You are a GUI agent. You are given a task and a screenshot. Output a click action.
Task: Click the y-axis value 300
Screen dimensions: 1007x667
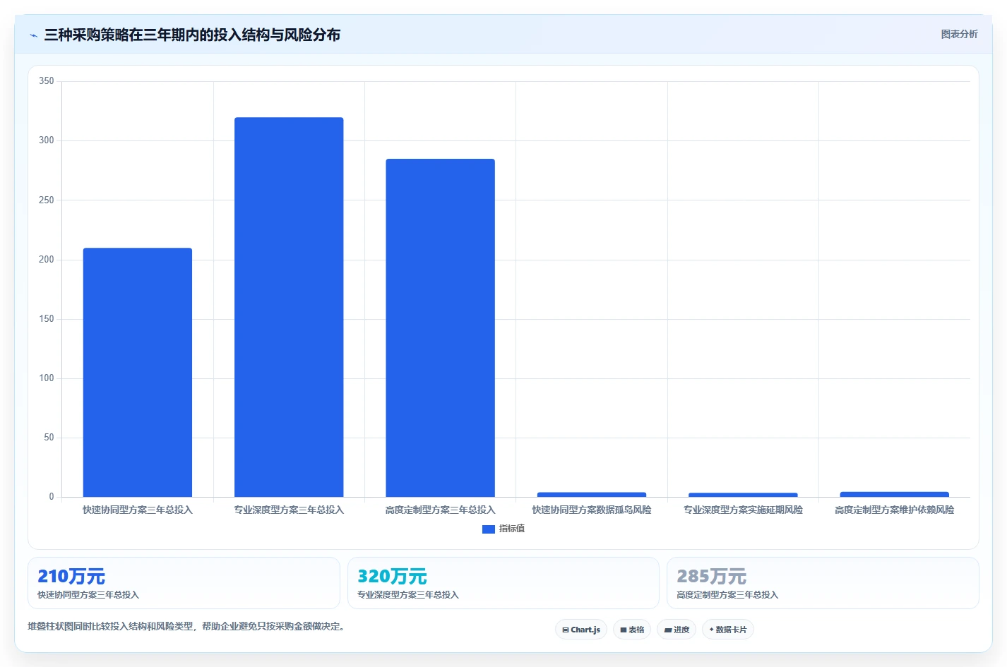pos(47,140)
